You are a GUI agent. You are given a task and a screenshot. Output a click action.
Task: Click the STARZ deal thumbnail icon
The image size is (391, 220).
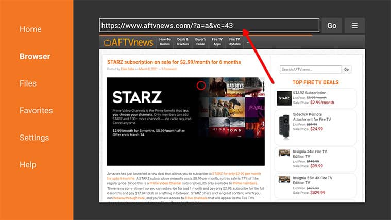(284, 98)
